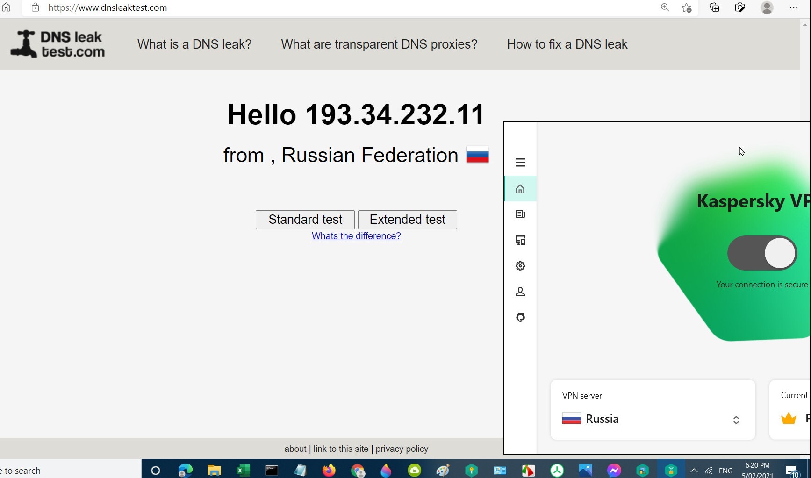This screenshot has width=811, height=478.
Task: Click the Windows search box
Action: [x=71, y=469]
